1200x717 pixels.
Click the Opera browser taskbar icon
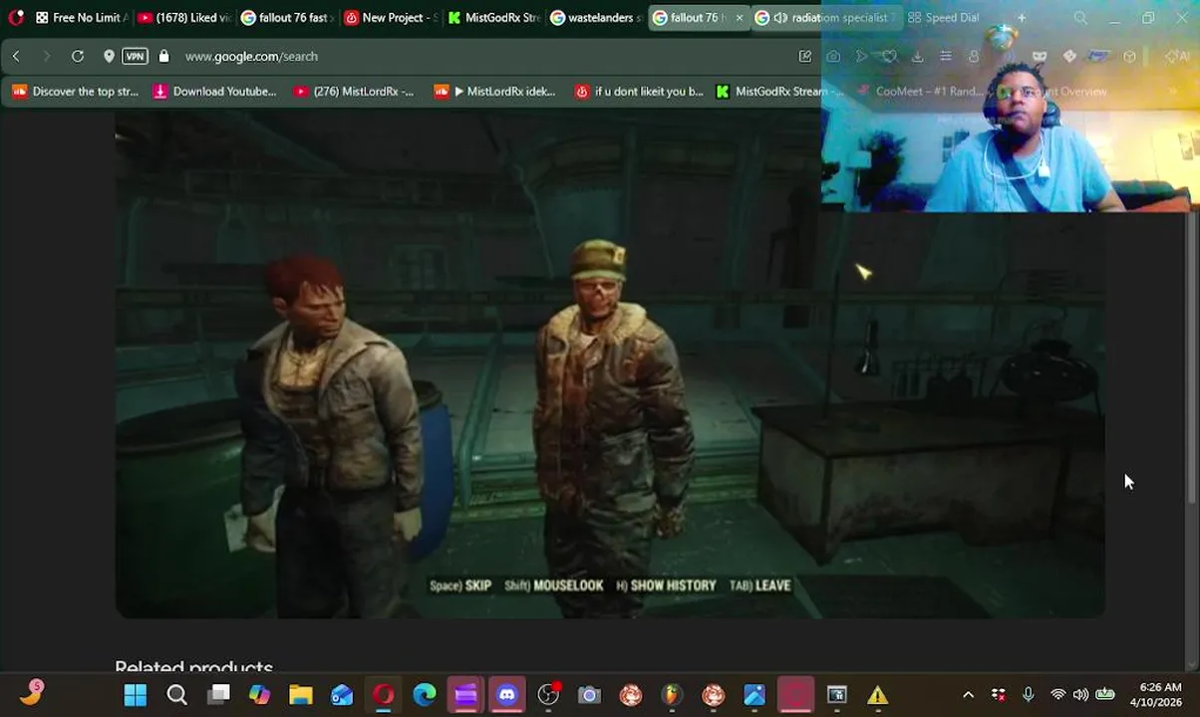point(383,695)
